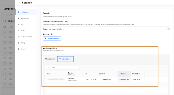Image resolution: width=174 pixels, height=95 pixels.
Task: Toggle last visible campaign row switch
Action: [x=11, y=84]
